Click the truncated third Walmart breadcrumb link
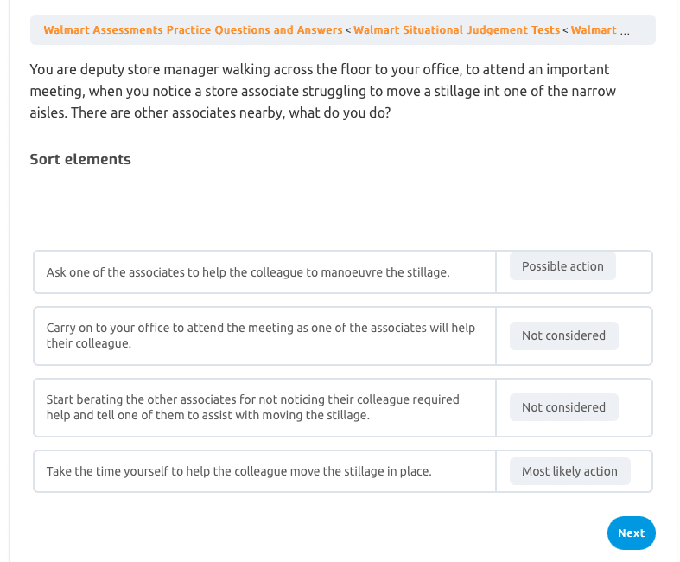This screenshot has width=680, height=562. (x=594, y=30)
